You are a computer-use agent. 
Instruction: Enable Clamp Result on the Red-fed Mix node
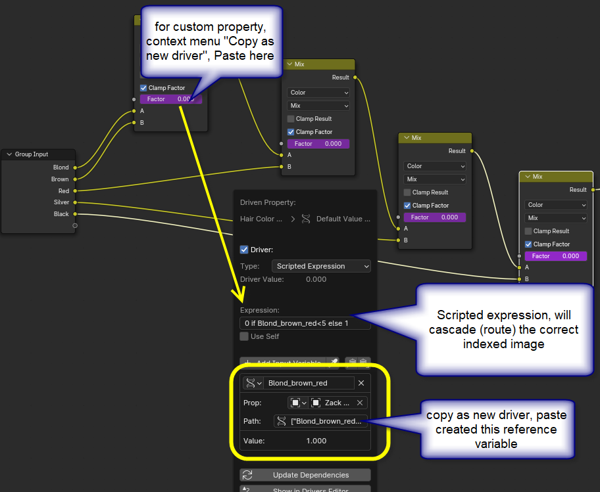click(x=291, y=119)
